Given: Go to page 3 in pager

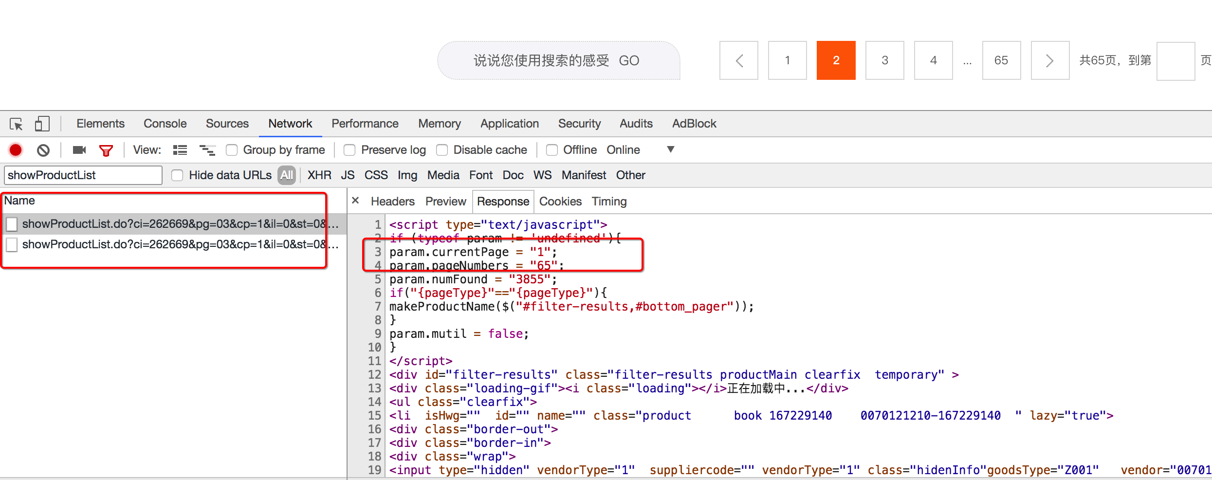Looking at the screenshot, I should (885, 60).
